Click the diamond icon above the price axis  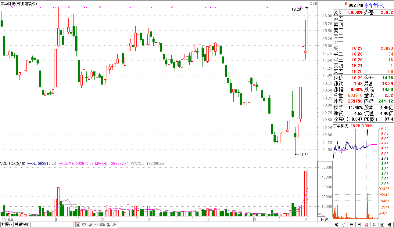click(x=311, y=3)
